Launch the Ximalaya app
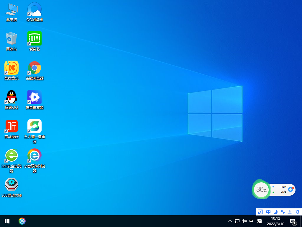302x227 pixels. coord(11,127)
